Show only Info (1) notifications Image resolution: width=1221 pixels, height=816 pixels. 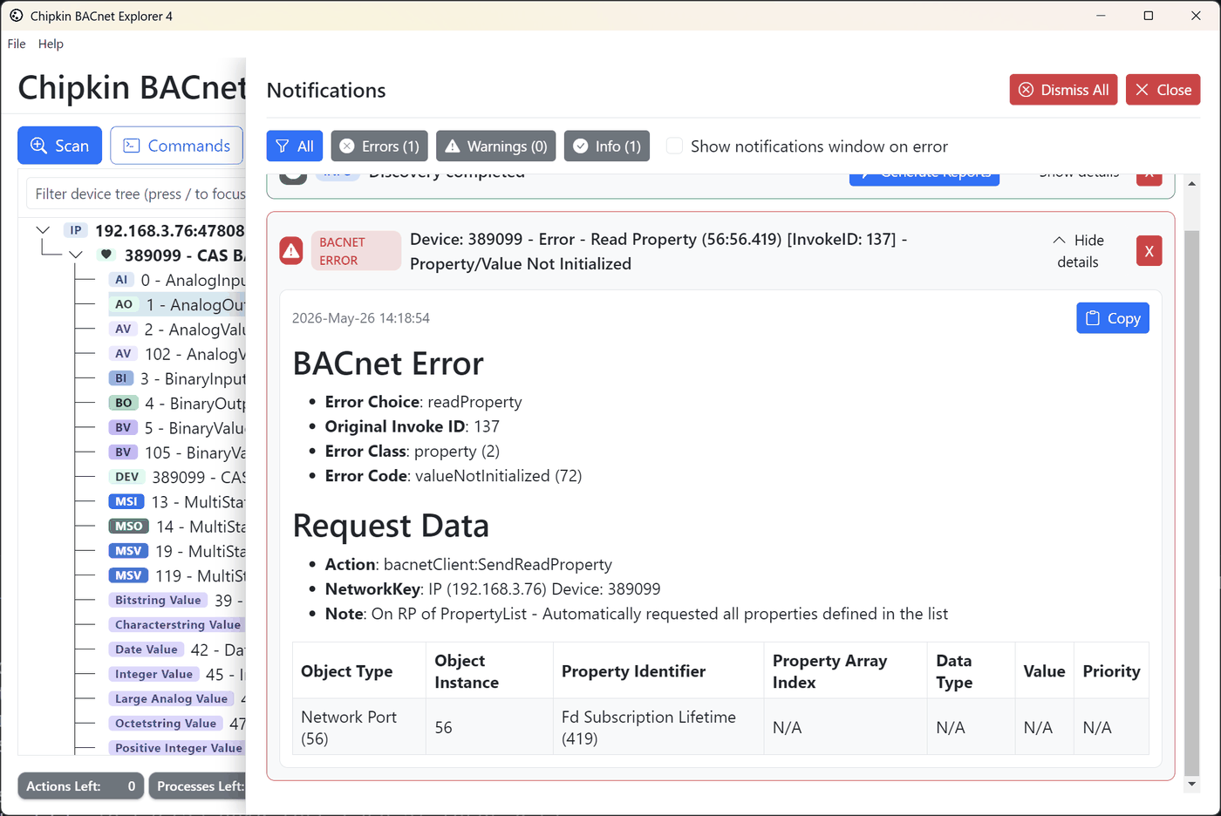pyautogui.click(x=607, y=146)
